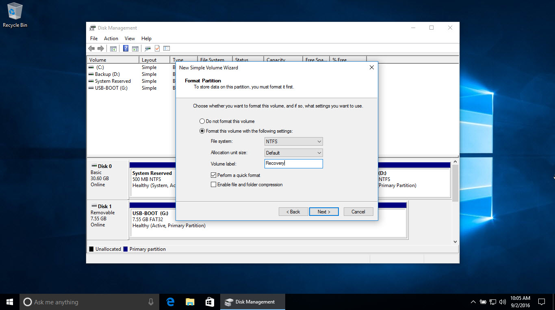Click the orange checkmark toolbar icon

tap(157, 49)
